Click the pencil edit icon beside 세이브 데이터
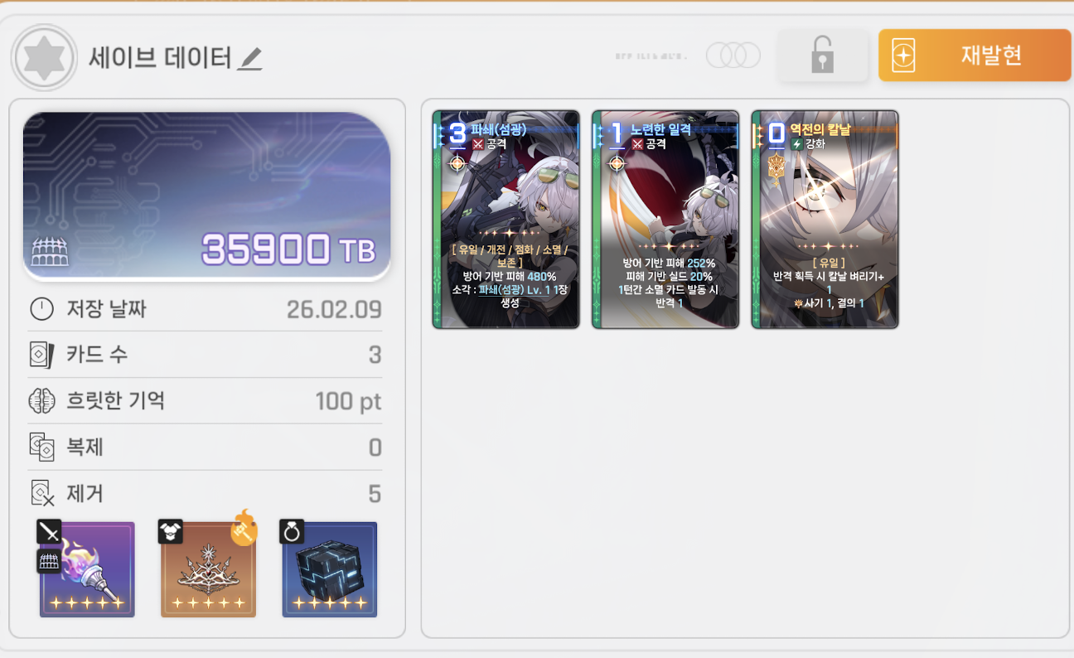 coord(249,58)
